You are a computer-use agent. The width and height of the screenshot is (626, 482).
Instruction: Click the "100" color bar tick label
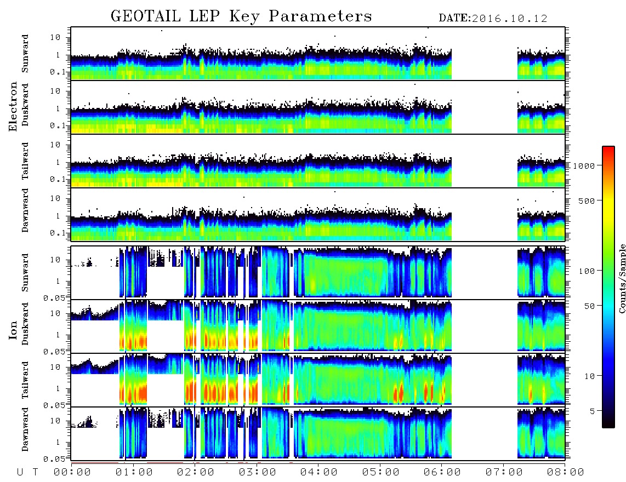[587, 271]
